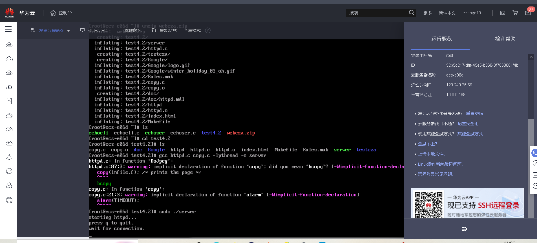Switch to the 检测帮助 tab
Screen dimensions: 537x243
click(505, 39)
